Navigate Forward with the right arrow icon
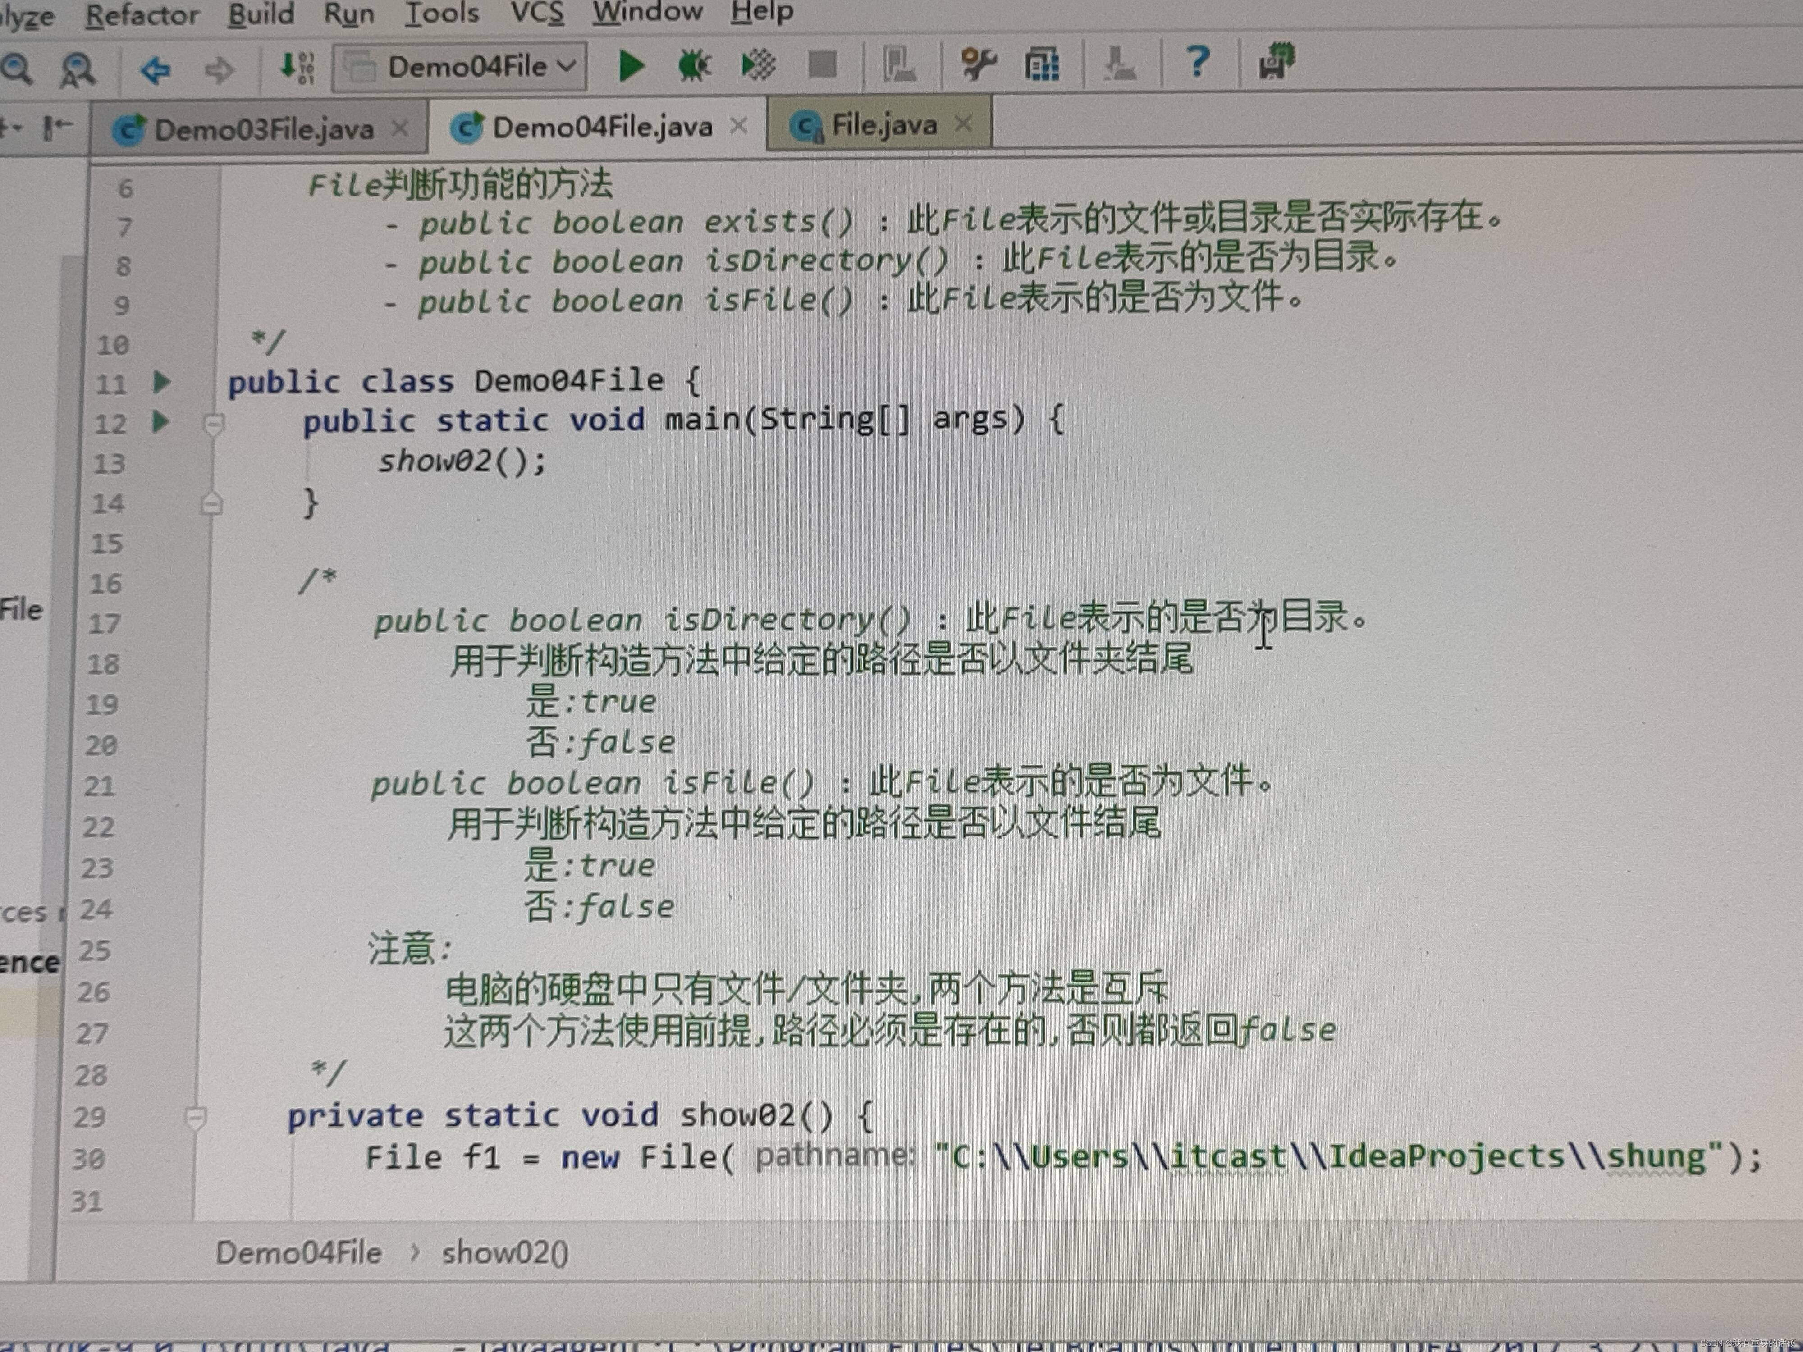This screenshot has height=1352, width=1803. 219,70
